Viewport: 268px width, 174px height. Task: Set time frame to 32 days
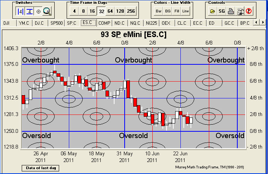[x=101, y=11]
